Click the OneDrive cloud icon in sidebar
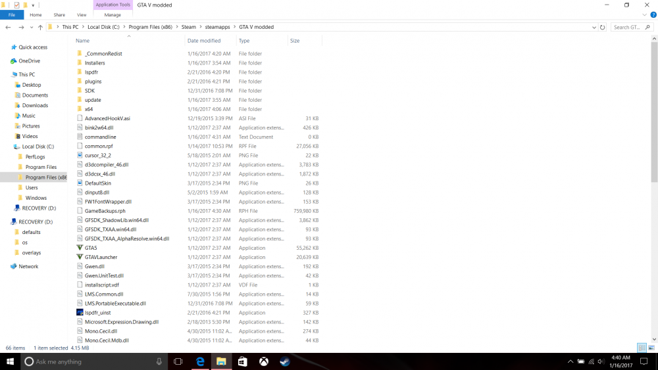The height and width of the screenshot is (370, 658). 13,60
